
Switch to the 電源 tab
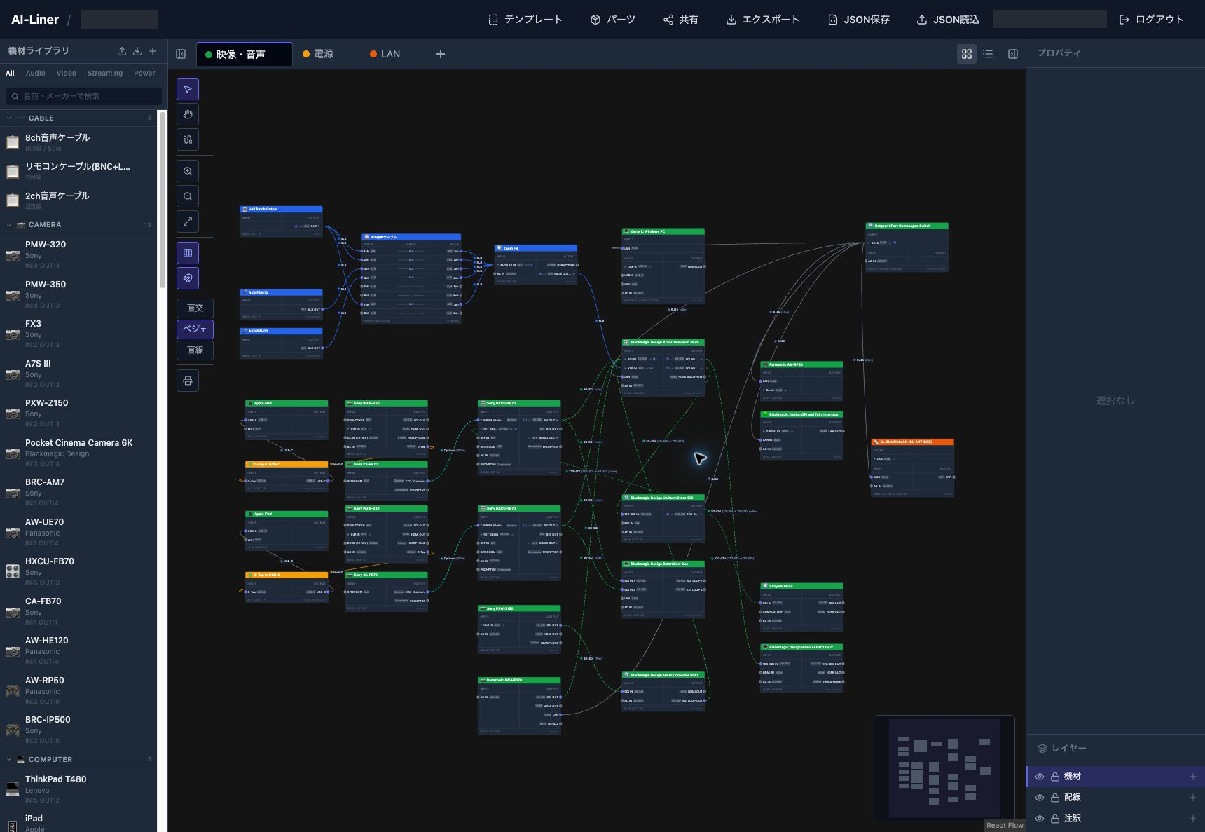[x=318, y=54]
